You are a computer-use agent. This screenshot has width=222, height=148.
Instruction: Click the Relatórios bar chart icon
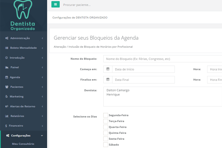(7, 116)
